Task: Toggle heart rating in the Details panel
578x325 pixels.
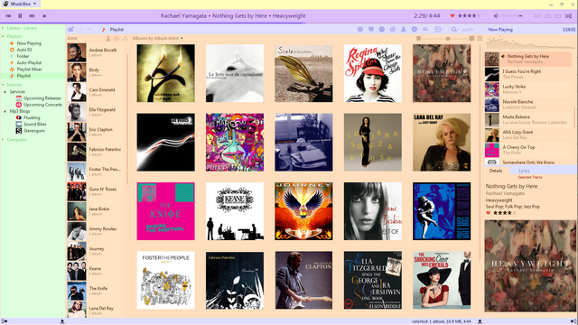Action: [488, 213]
